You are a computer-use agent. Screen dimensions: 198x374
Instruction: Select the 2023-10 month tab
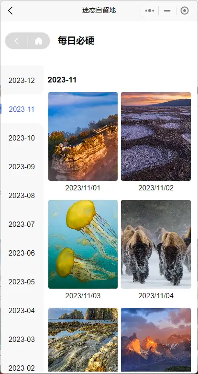[22, 138]
